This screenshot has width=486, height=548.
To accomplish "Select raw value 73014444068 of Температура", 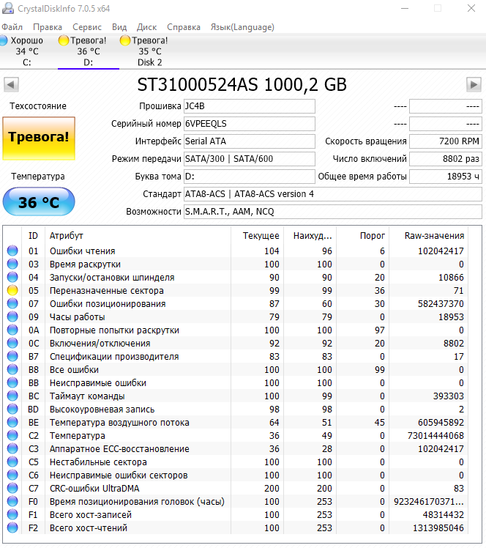I will click(435, 435).
